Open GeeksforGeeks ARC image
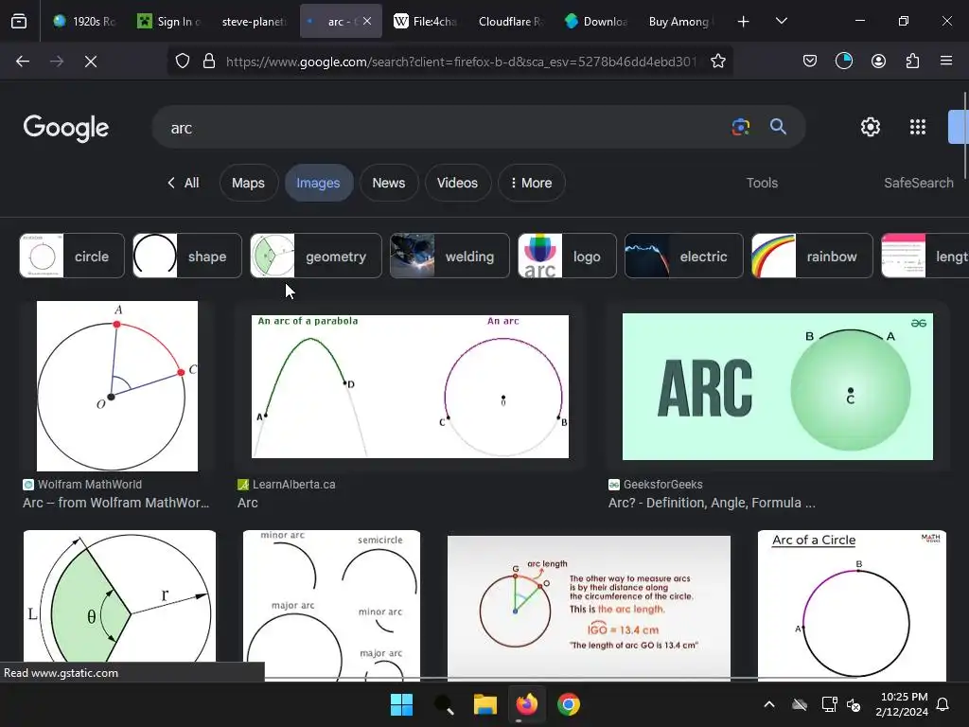This screenshot has width=969, height=727. (x=778, y=386)
